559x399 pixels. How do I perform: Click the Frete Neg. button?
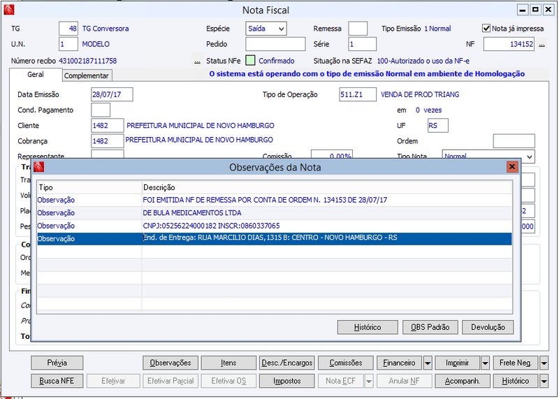pos(516,363)
